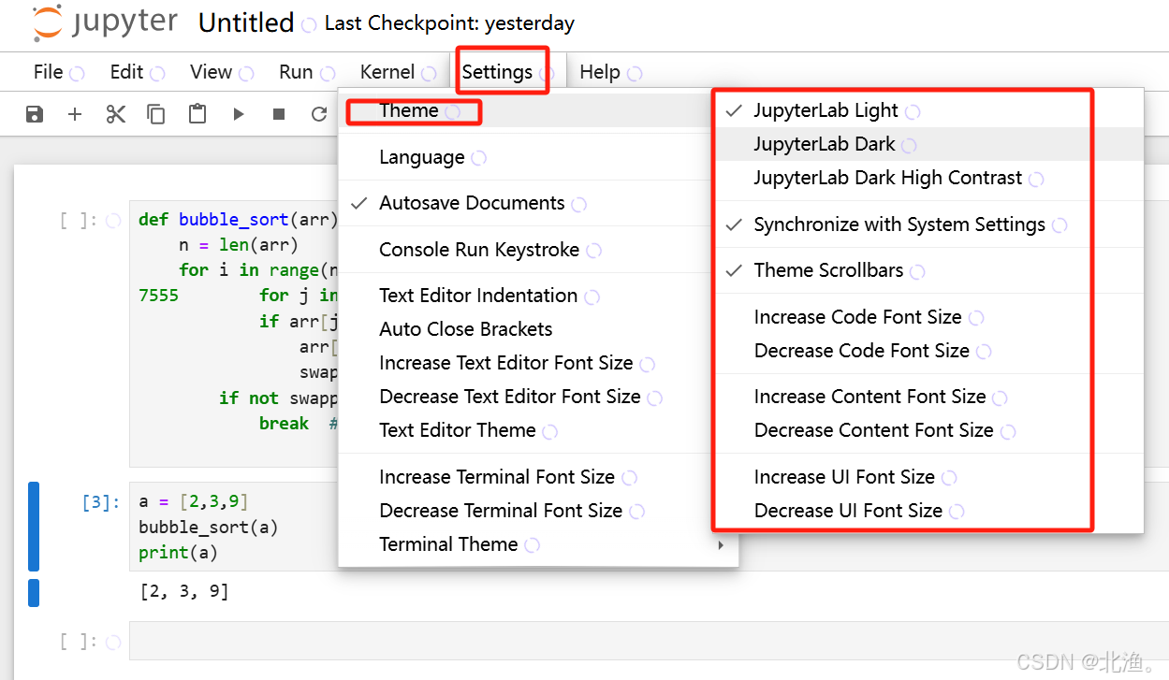Screen dimensions: 1169x680
Task: Click the notebook title Untitled
Action: [246, 22]
